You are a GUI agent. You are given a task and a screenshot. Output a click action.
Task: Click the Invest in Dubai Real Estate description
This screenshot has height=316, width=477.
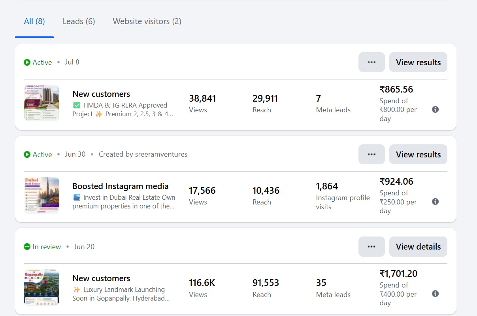click(x=124, y=202)
